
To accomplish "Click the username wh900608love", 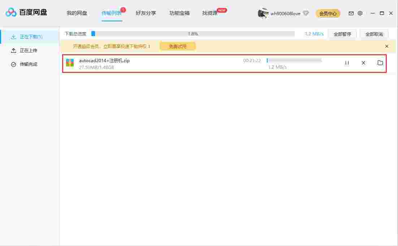I will coord(285,13).
